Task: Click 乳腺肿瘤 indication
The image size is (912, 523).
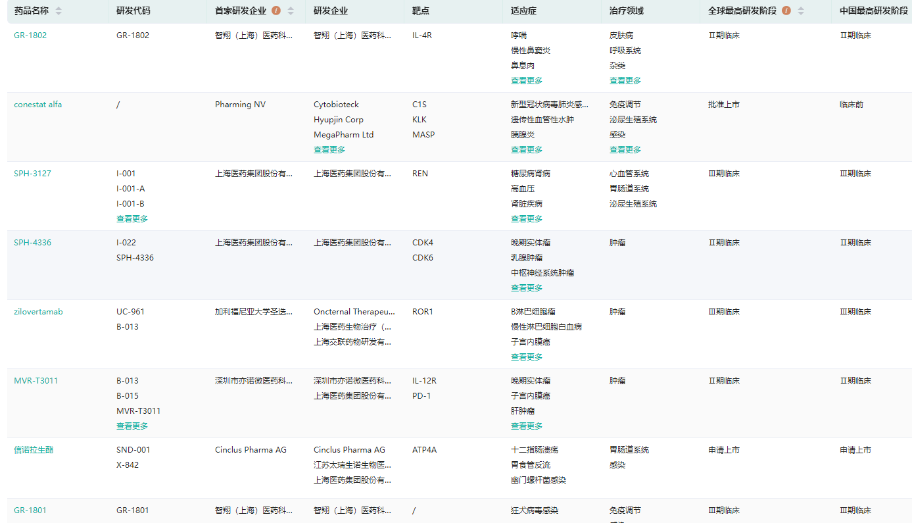Action: point(527,258)
